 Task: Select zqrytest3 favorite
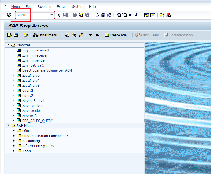[x=29, y=116]
